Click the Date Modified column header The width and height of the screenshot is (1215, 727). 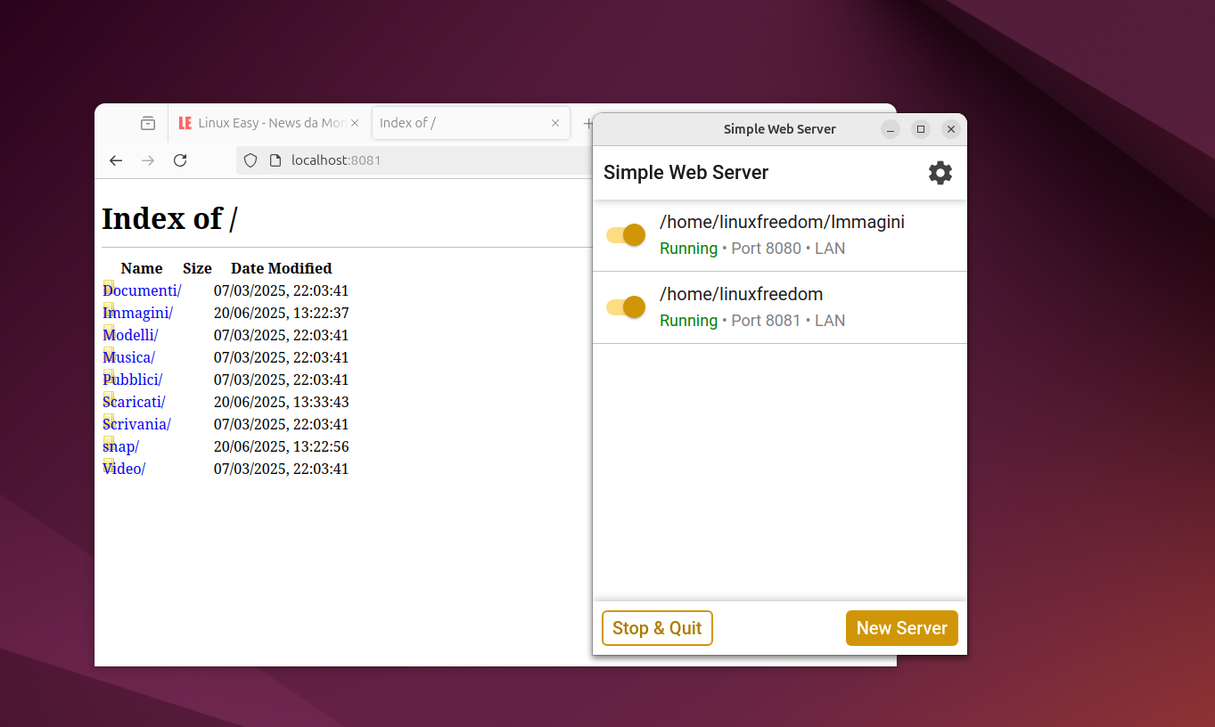[281, 268]
